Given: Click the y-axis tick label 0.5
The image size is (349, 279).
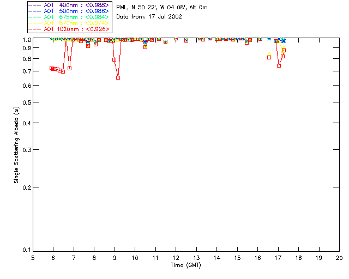Looking at the screenshot, I should 27,102.
